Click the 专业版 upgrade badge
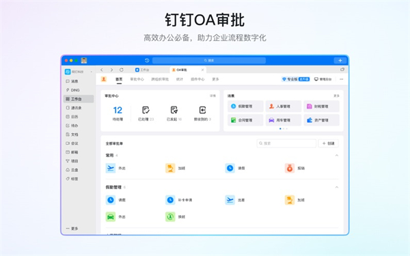 [296, 79]
